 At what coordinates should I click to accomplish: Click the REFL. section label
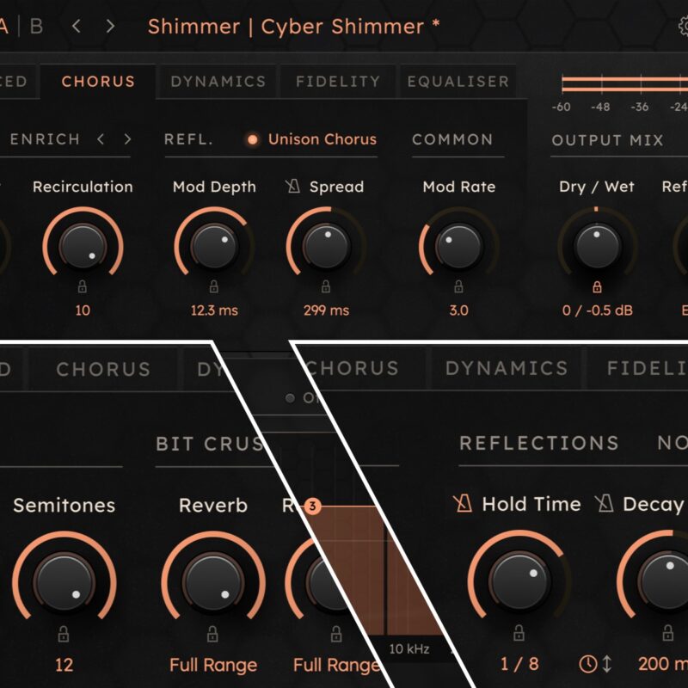[188, 139]
